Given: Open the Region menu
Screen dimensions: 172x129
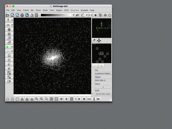Looking at the screenshot, I should (x=59, y=10).
